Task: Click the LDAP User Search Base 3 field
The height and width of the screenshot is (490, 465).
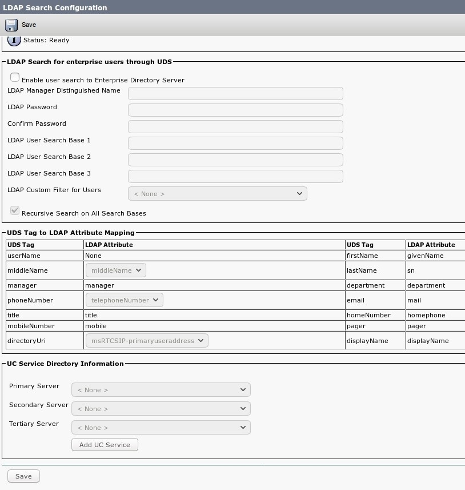Action: click(x=235, y=176)
